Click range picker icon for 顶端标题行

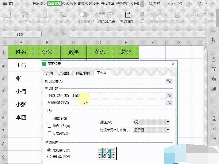tap(169, 95)
